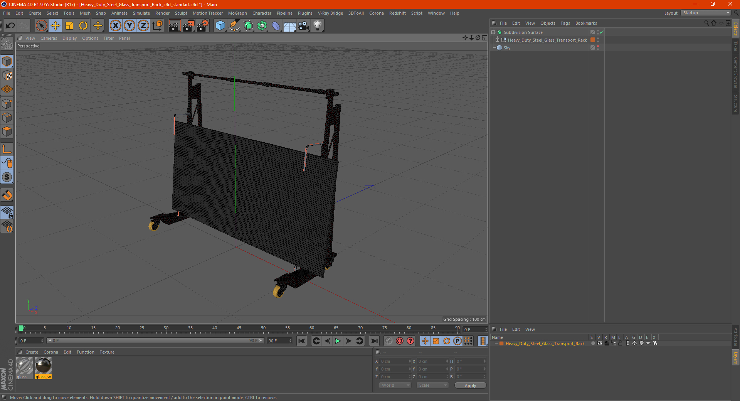The height and width of the screenshot is (401, 740).
Task: Switch to Points mode
Action: tap(7, 104)
